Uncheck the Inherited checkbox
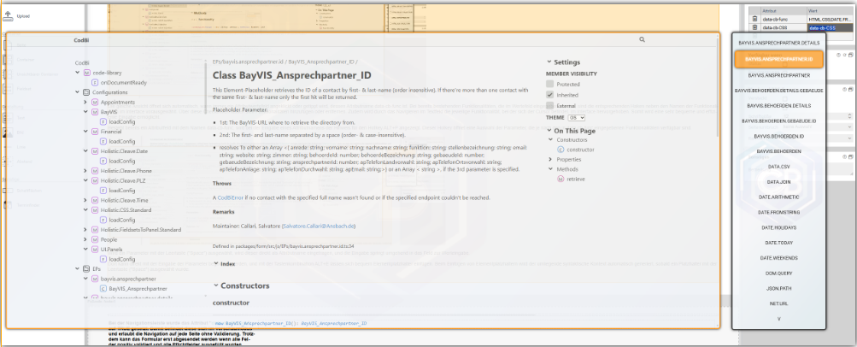 pyautogui.click(x=550, y=95)
